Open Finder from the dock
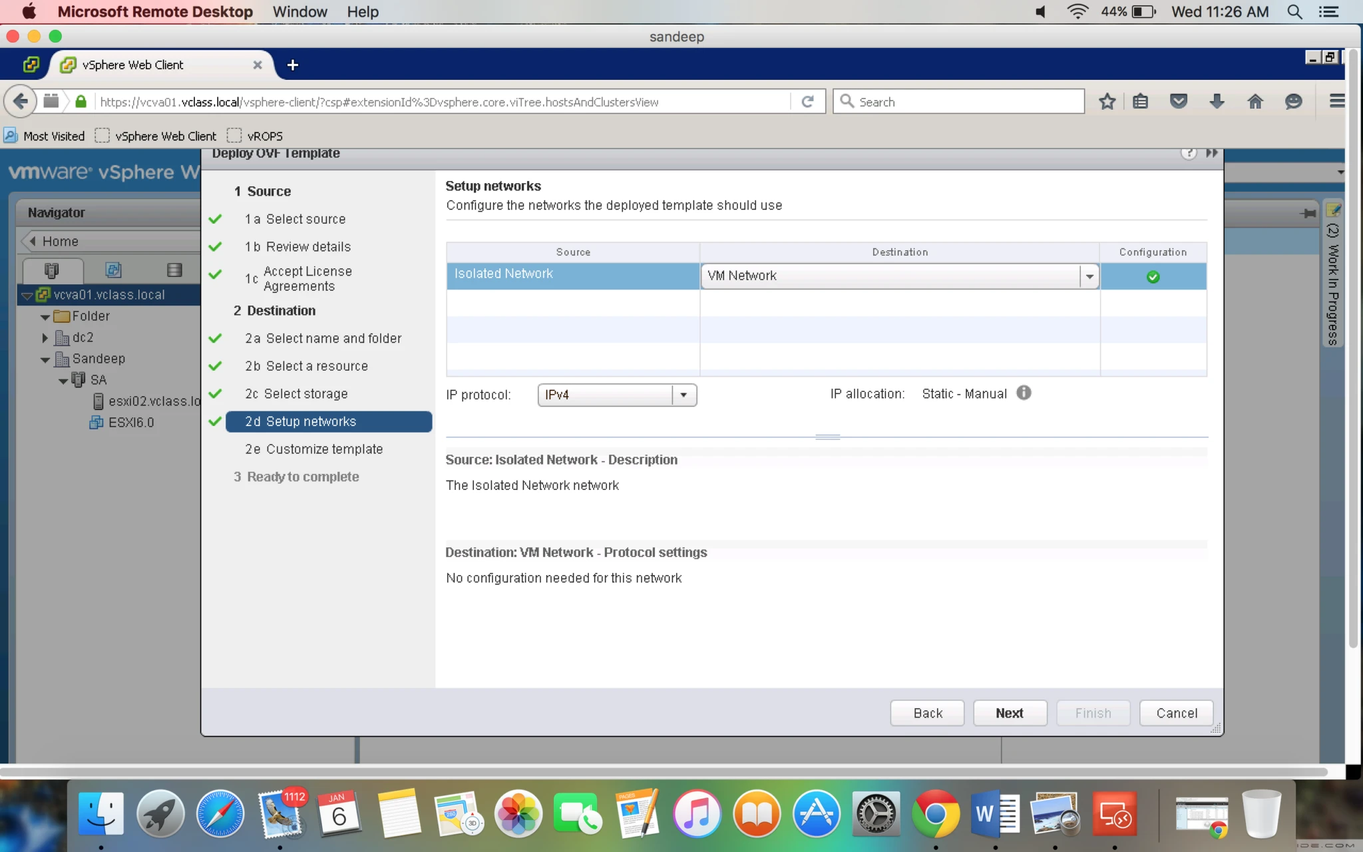1363x852 pixels. 101,813
